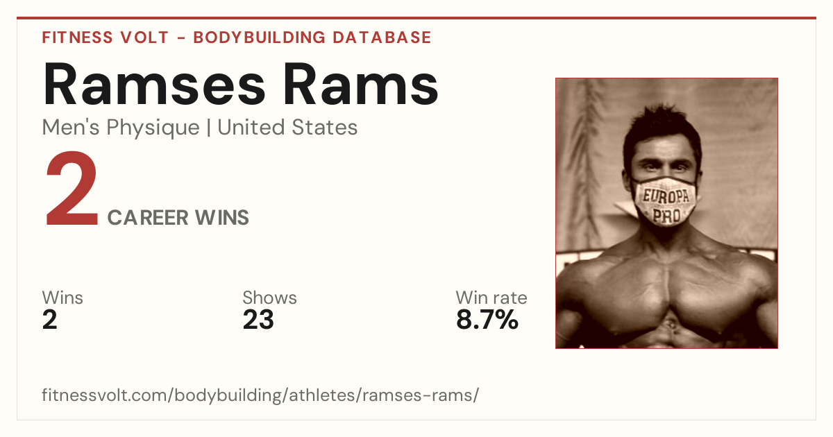This screenshot has height=437, width=833.
Task: Click the red line atop the card
Action: click(416, 18)
